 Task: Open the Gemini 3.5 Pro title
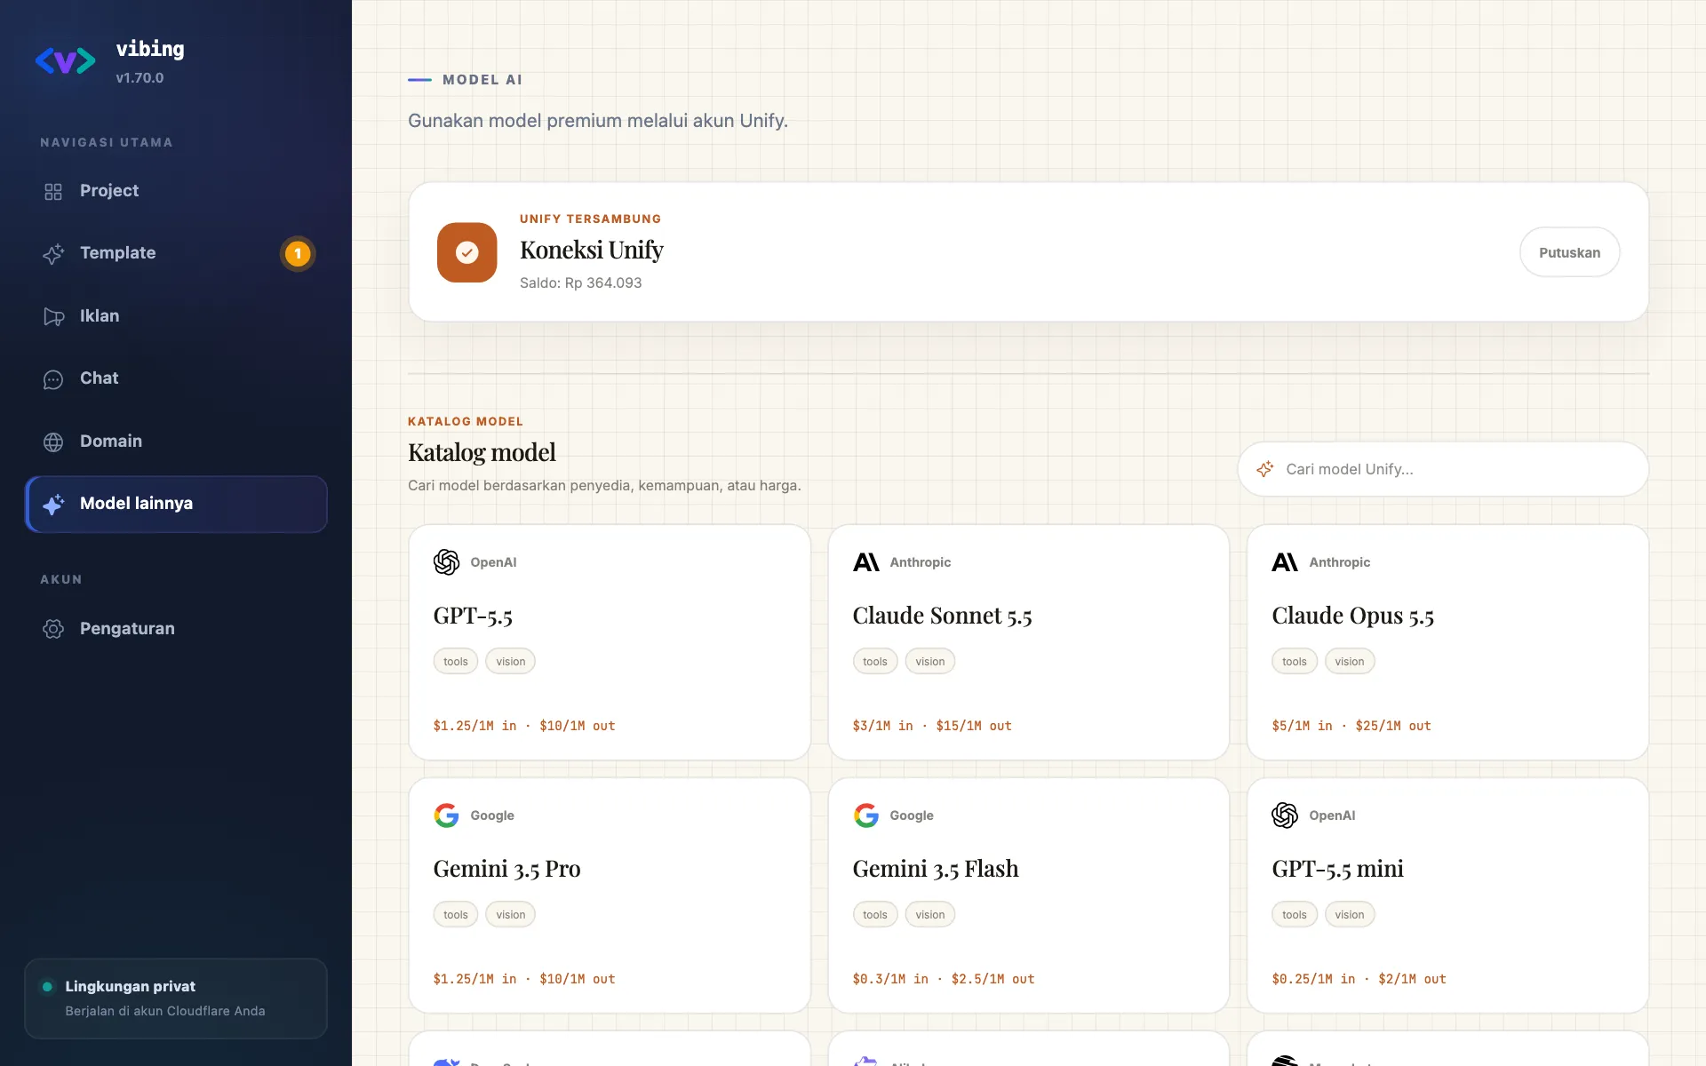pos(506,869)
